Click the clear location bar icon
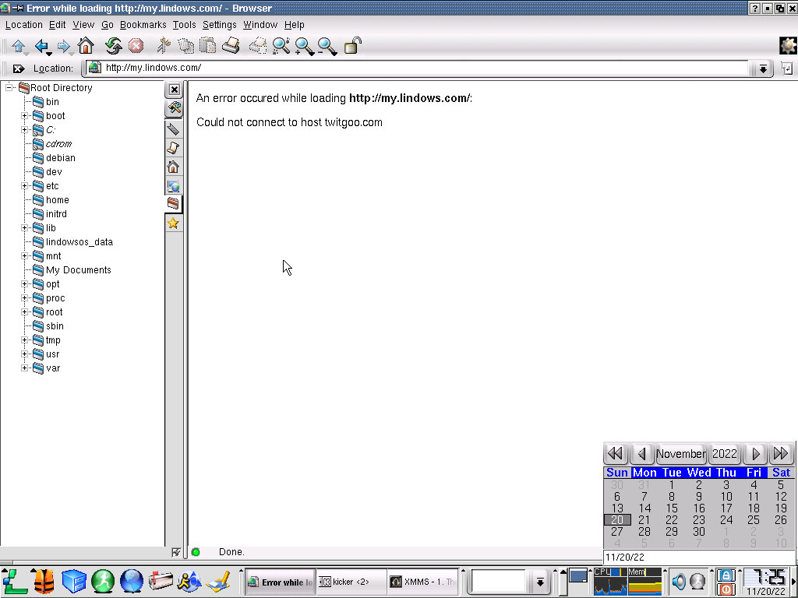The height and width of the screenshot is (598, 798). click(18, 69)
